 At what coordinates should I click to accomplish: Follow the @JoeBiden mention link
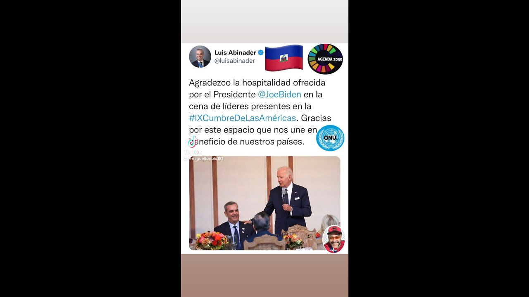tap(279, 94)
